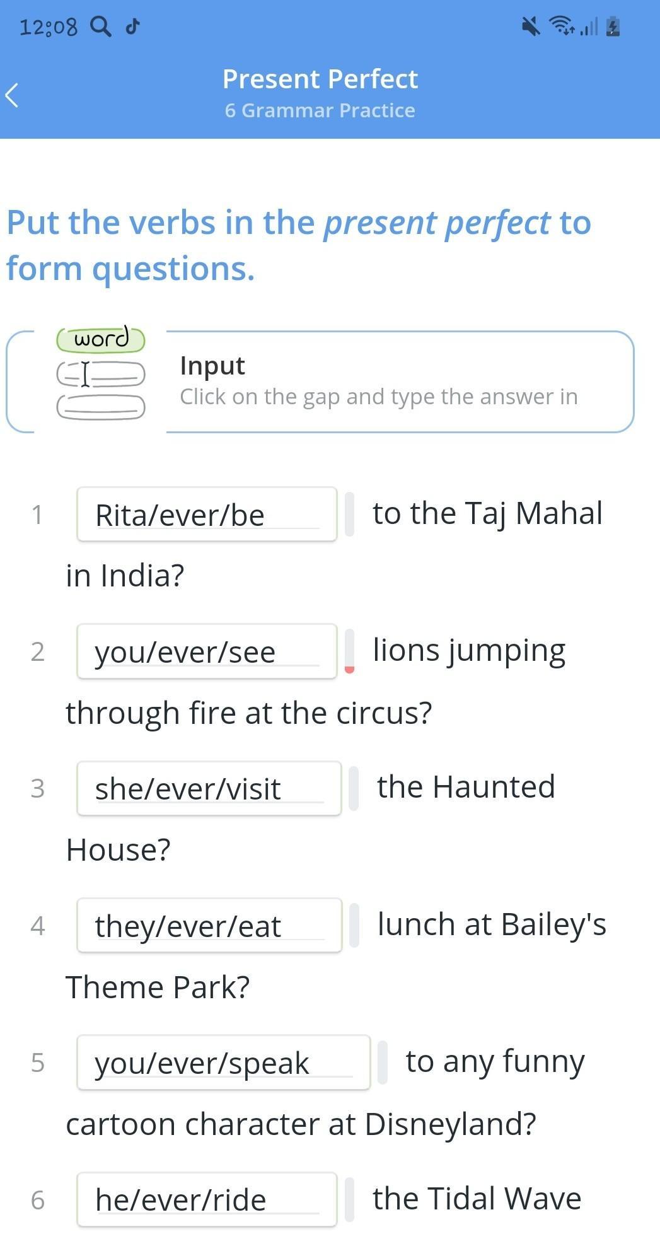This screenshot has height=1246, width=660.
Task: Tap the Wi-Fi status icon
Action: click(561, 26)
